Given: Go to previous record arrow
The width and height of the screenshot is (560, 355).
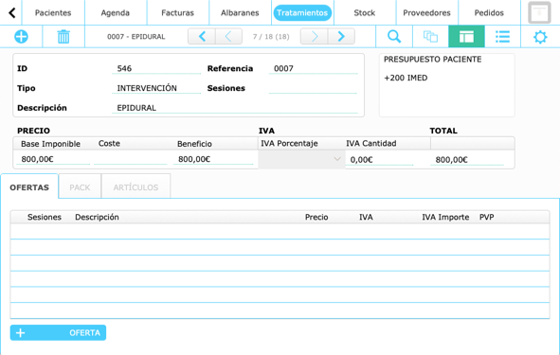Looking at the screenshot, I should coord(229,36).
